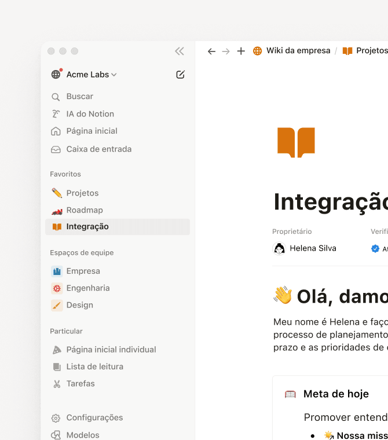This screenshot has width=388, height=440.
Task: Click the paintbrush Design icon
Action: point(57,305)
